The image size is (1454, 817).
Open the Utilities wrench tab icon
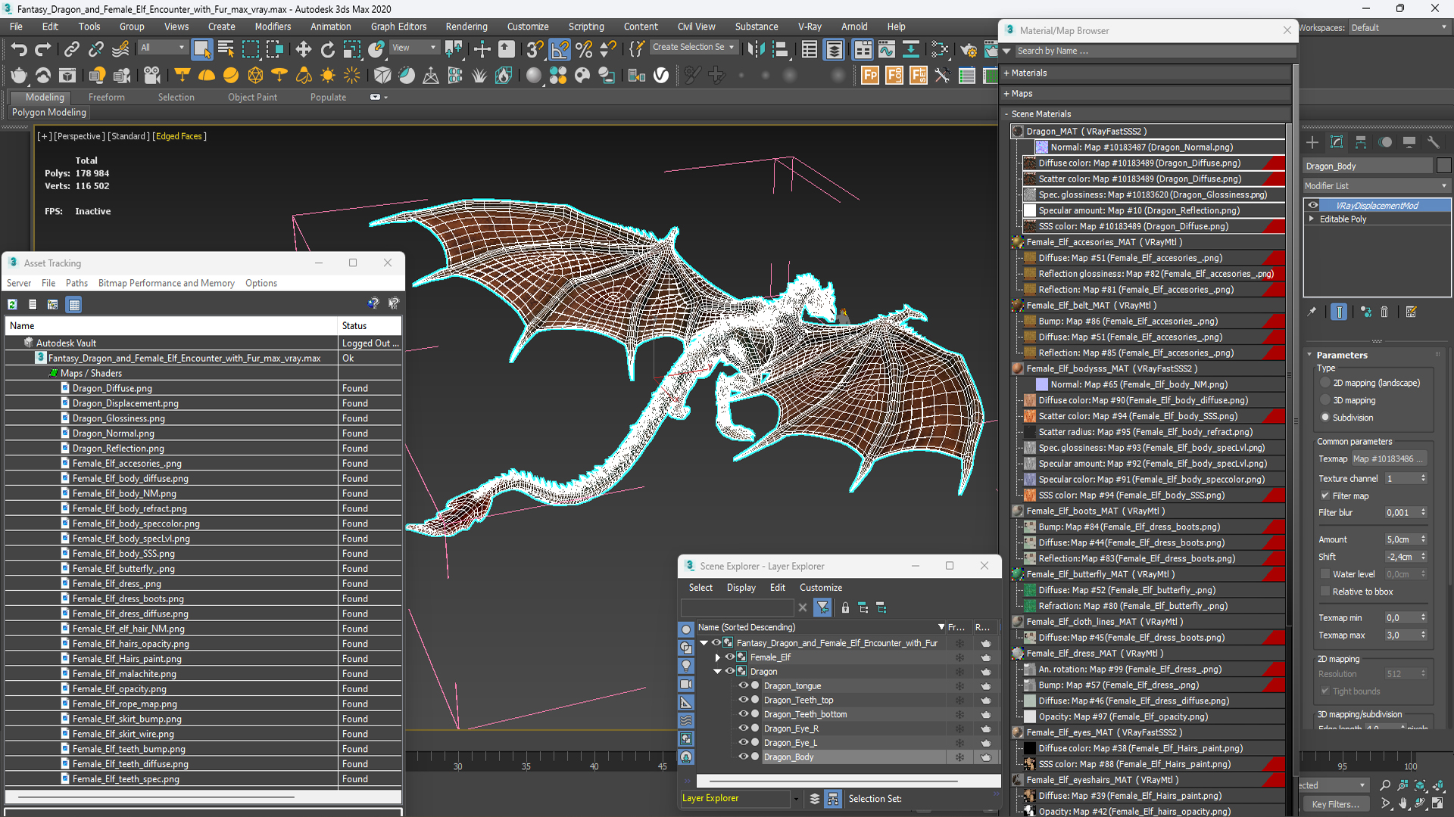pyautogui.click(x=1433, y=142)
